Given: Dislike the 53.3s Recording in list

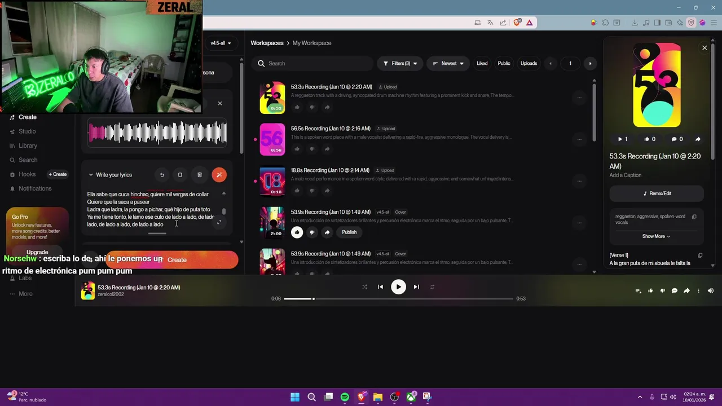Looking at the screenshot, I should (312, 107).
